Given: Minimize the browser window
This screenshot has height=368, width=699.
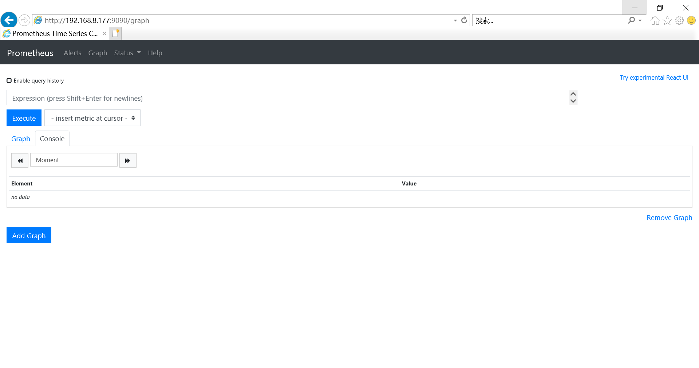Looking at the screenshot, I should click(x=635, y=7).
